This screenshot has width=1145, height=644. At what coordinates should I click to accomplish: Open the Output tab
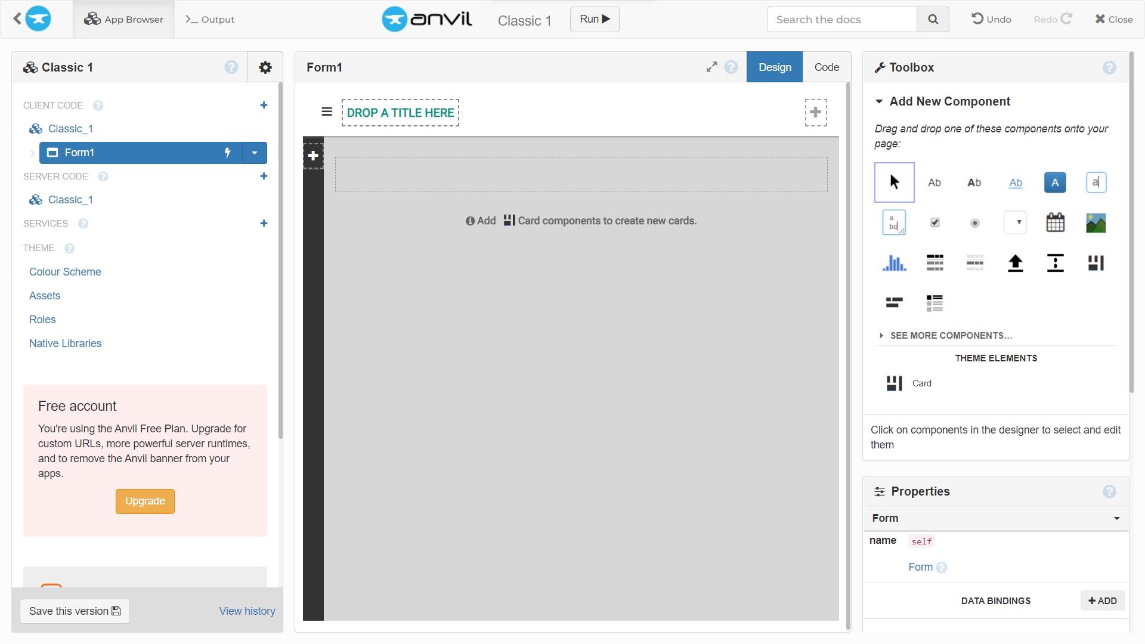(x=210, y=19)
